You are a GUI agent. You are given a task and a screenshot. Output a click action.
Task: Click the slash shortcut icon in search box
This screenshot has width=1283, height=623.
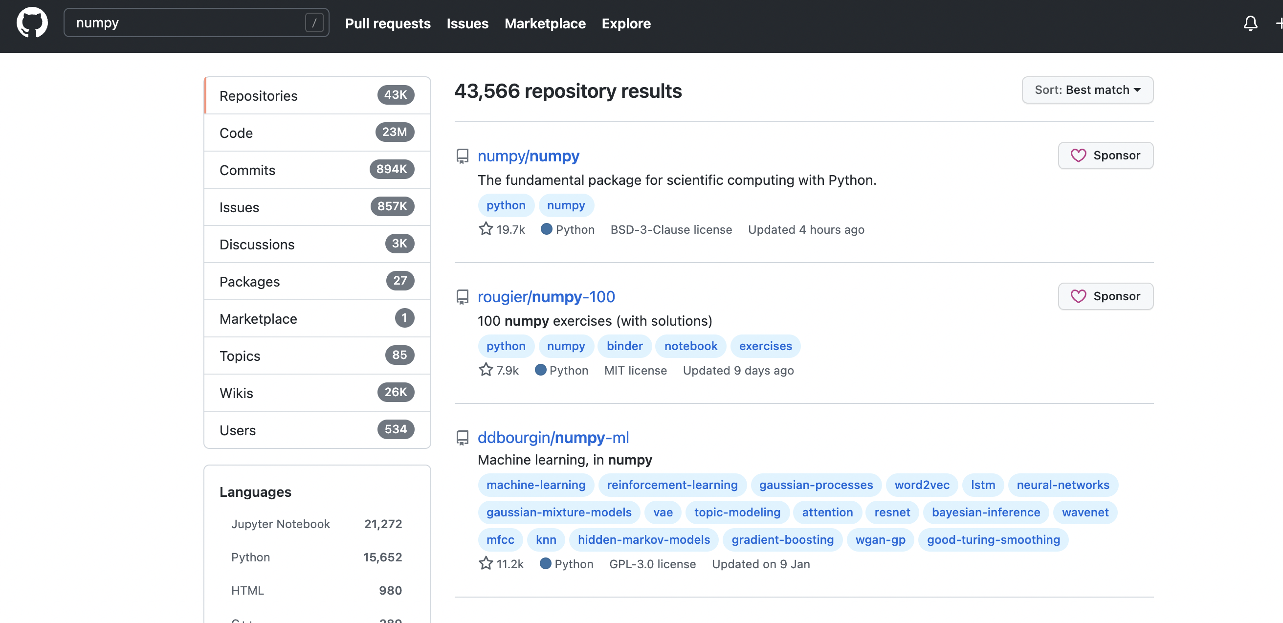[314, 23]
